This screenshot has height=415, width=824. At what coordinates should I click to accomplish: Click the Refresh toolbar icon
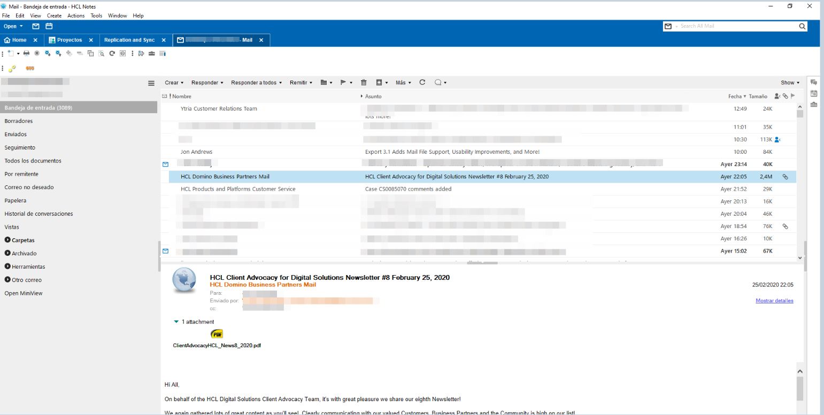112,53
